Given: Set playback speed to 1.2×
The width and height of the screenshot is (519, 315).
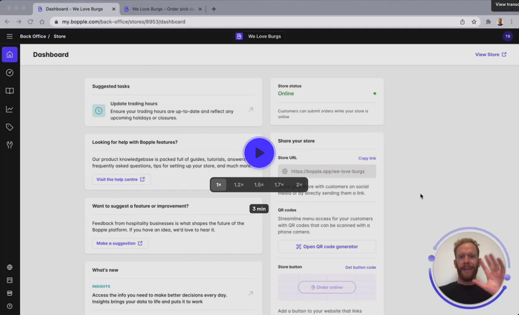Looking at the screenshot, I should point(239,185).
